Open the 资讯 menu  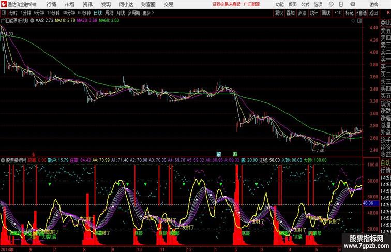(x=87, y=4)
